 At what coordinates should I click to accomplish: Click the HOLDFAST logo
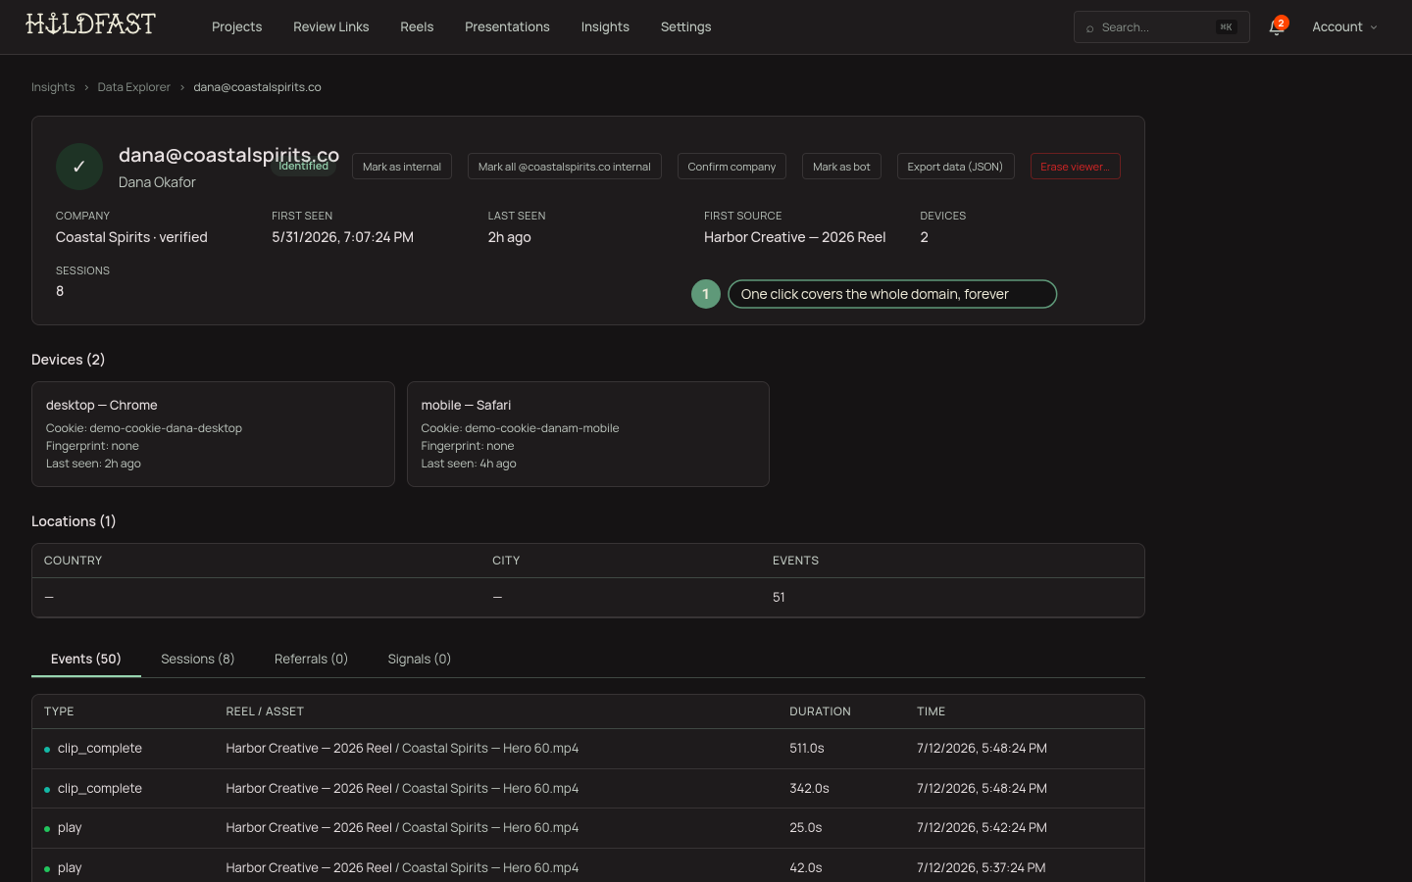click(90, 24)
